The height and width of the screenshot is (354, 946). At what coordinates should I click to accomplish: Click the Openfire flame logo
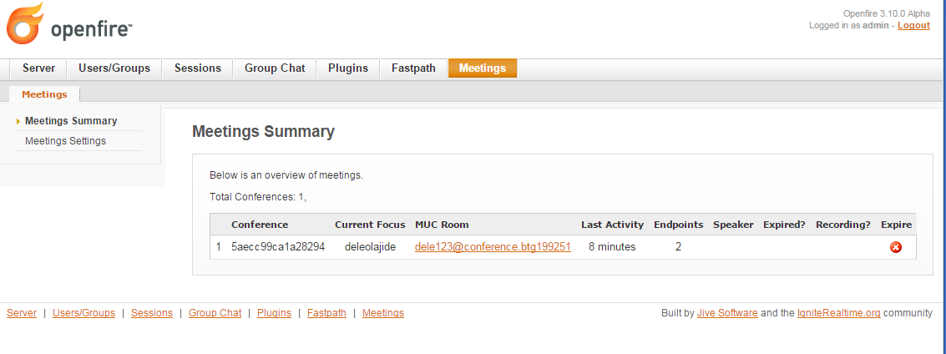coord(25,24)
